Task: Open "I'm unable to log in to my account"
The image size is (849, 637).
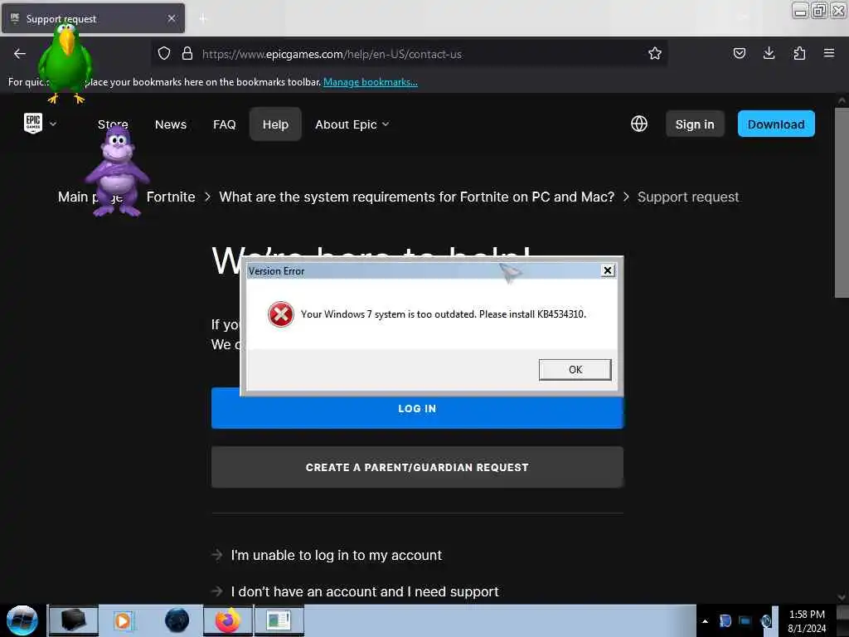Action: point(337,555)
